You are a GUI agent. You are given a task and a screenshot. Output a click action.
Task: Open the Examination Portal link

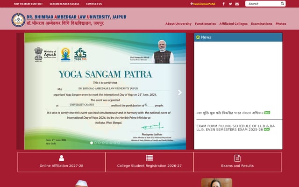point(204,4)
